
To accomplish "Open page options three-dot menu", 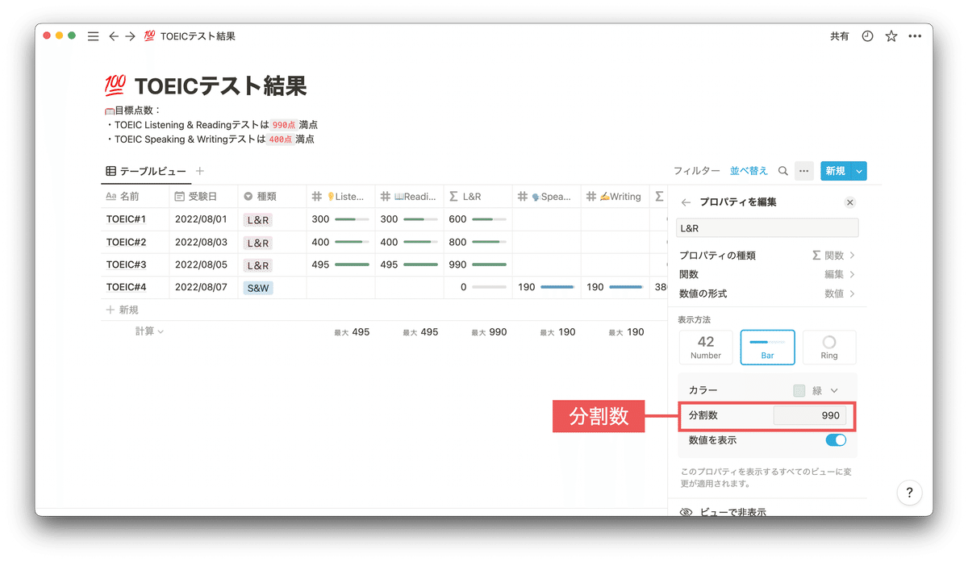I will tap(915, 36).
